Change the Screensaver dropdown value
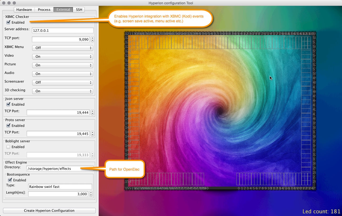342x216 pixels. (62, 83)
